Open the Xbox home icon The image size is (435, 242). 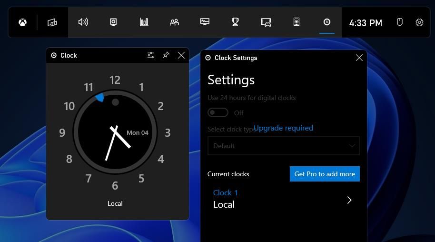[23, 22]
